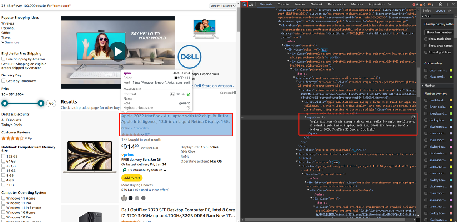Play the Dell sponsored video
The image size is (457, 222).
tap(118, 52)
